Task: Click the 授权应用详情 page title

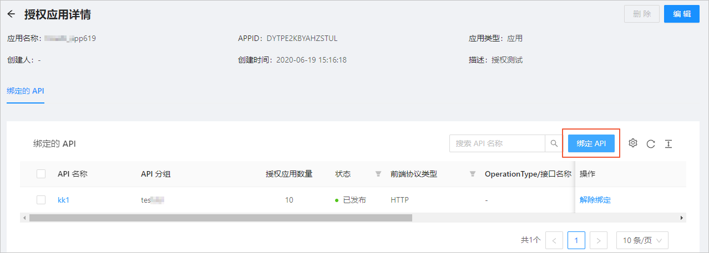Action: click(x=58, y=14)
